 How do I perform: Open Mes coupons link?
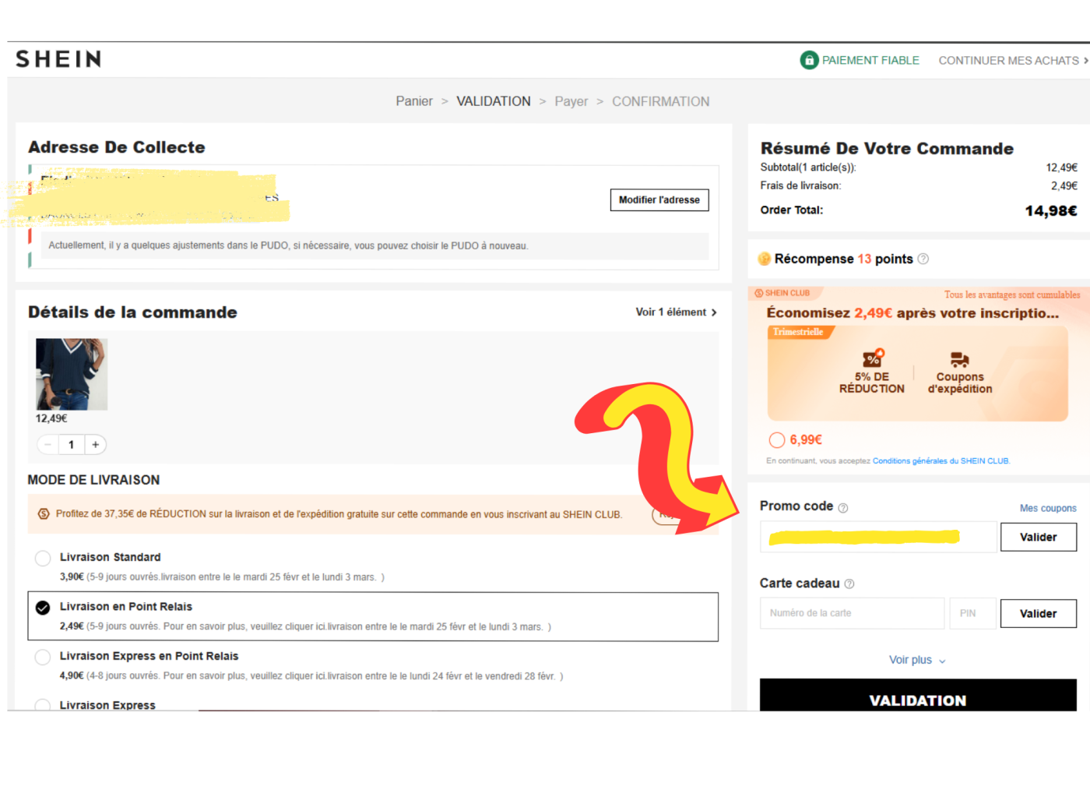(1048, 509)
